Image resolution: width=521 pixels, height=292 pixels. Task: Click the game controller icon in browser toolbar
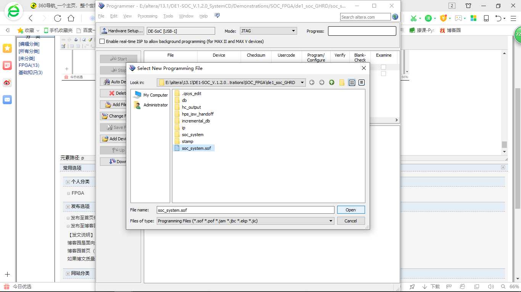click(458, 18)
